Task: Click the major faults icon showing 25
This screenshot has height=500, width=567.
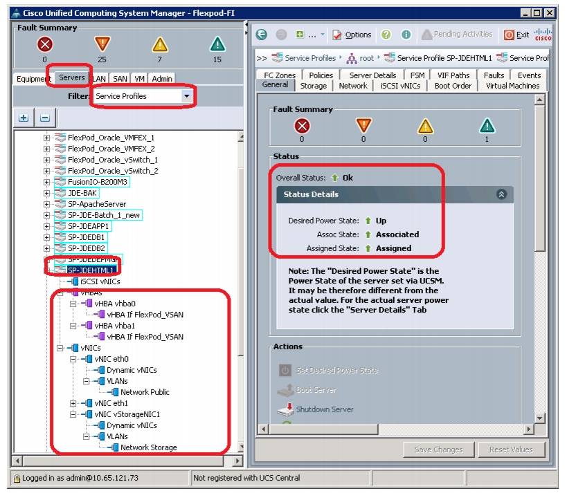Action: coord(102,44)
